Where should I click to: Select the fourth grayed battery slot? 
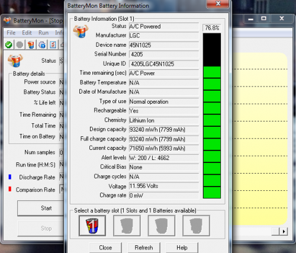tap(196, 226)
